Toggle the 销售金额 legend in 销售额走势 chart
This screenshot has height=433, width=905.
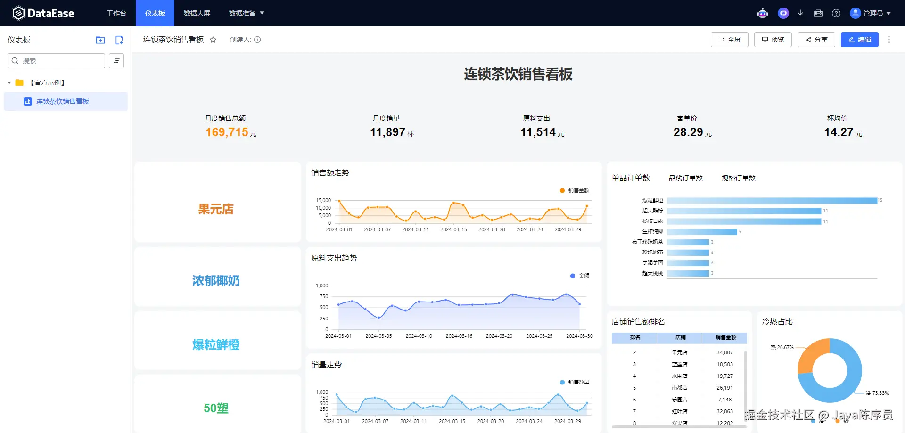point(575,190)
